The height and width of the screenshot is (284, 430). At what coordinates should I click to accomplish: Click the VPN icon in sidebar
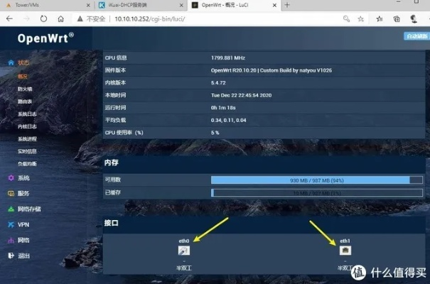click(x=11, y=225)
